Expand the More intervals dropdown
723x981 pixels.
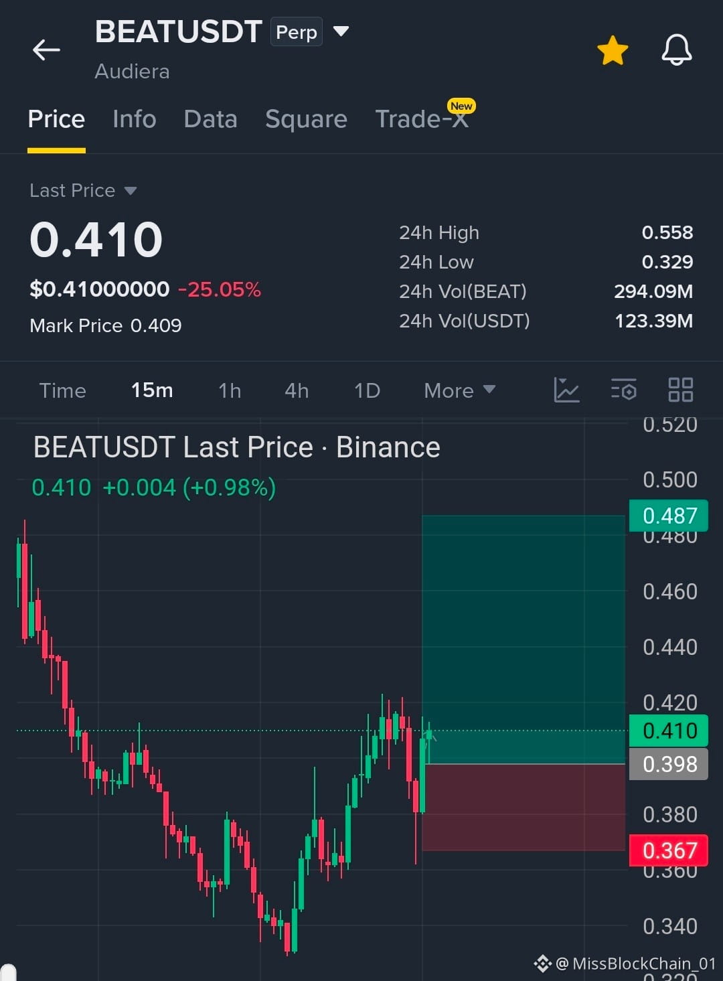(459, 390)
